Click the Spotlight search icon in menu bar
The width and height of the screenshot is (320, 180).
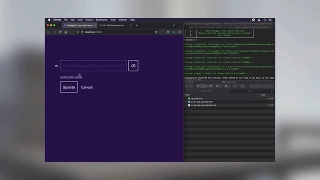click(264, 20)
